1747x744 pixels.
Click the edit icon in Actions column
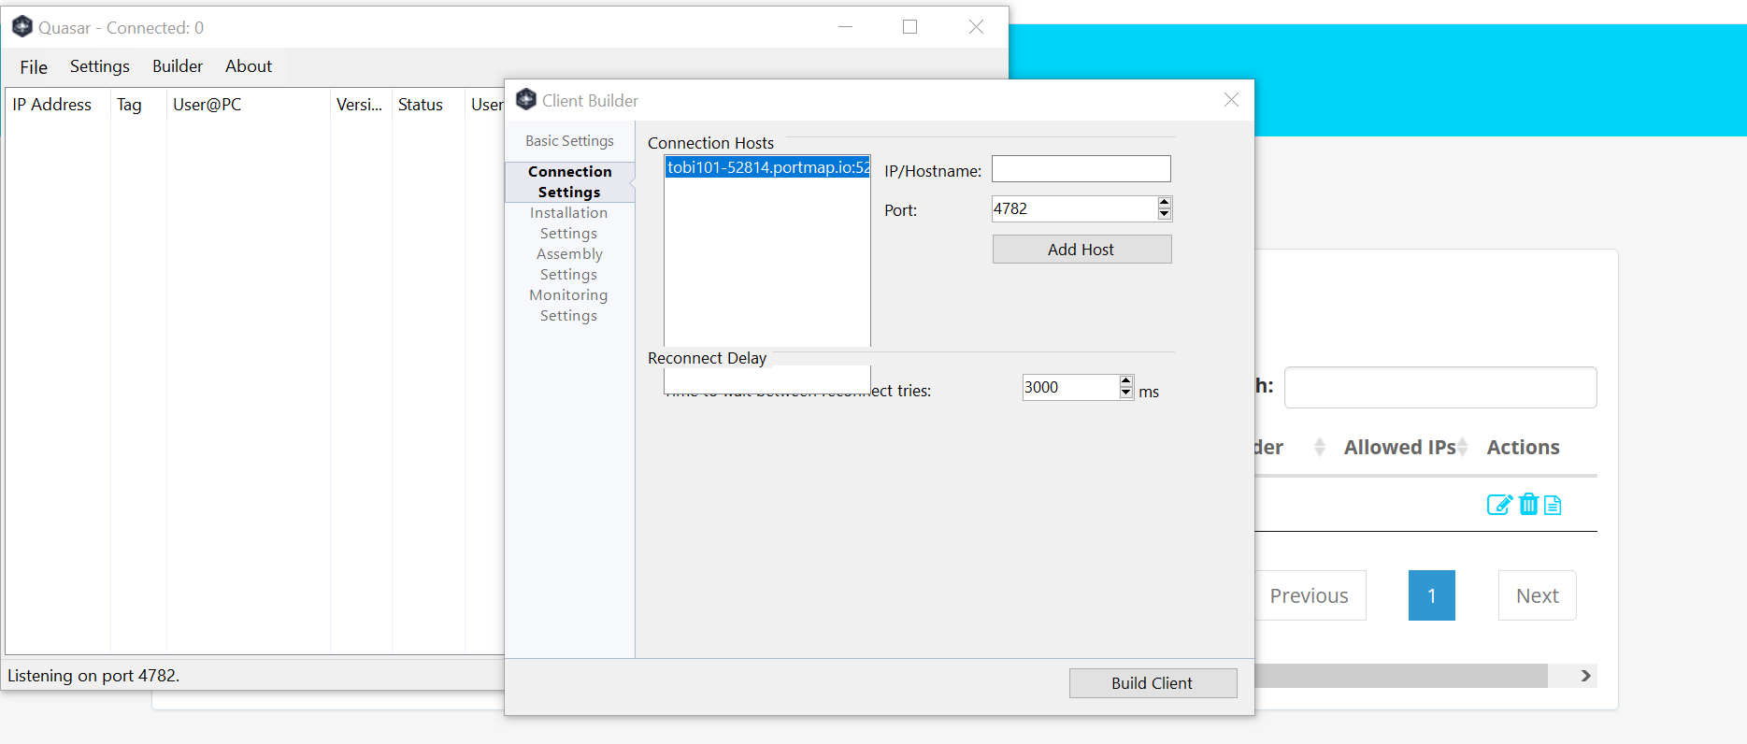[x=1498, y=505]
